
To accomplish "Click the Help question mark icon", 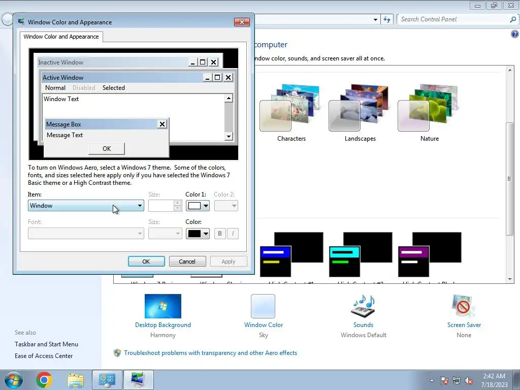I will point(514,34).
